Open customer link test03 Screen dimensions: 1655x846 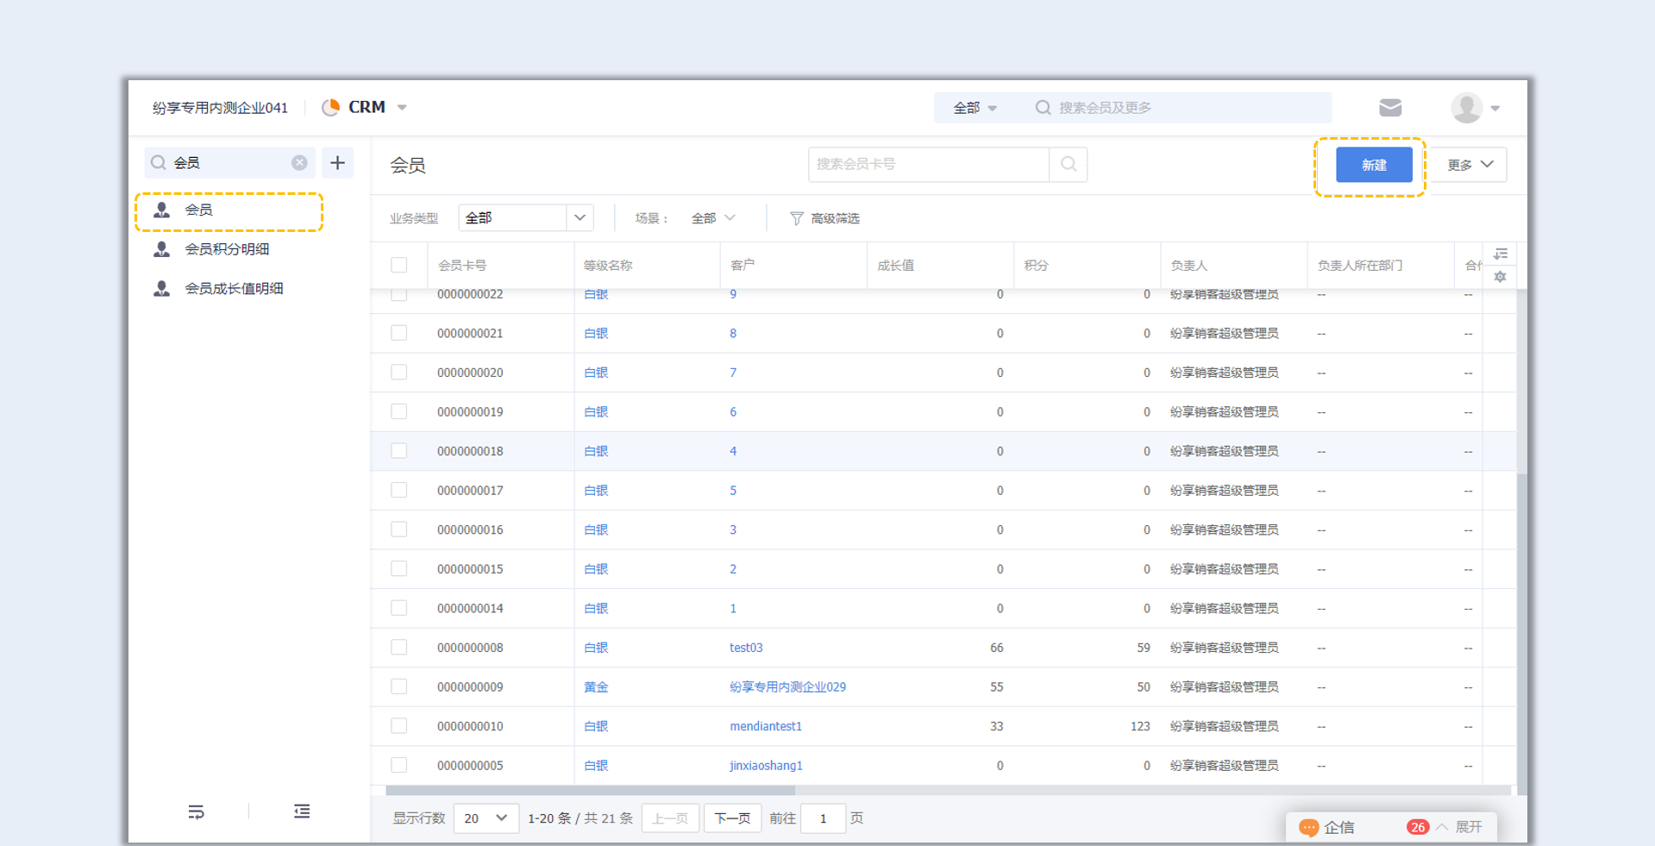pyautogui.click(x=746, y=648)
